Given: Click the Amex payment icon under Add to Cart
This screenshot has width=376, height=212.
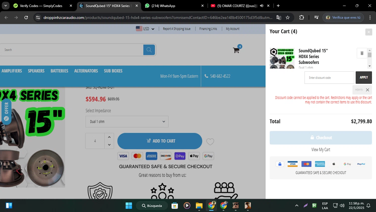Looking at the screenshot, I should pyautogui.click(x=152, y=156).
